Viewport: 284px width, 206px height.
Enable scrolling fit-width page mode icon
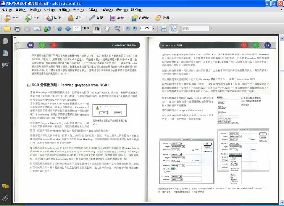164,28
